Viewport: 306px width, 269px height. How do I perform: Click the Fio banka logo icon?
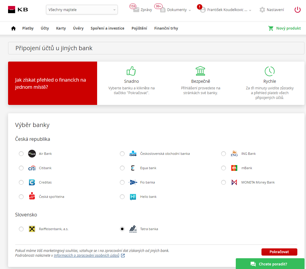133,182
